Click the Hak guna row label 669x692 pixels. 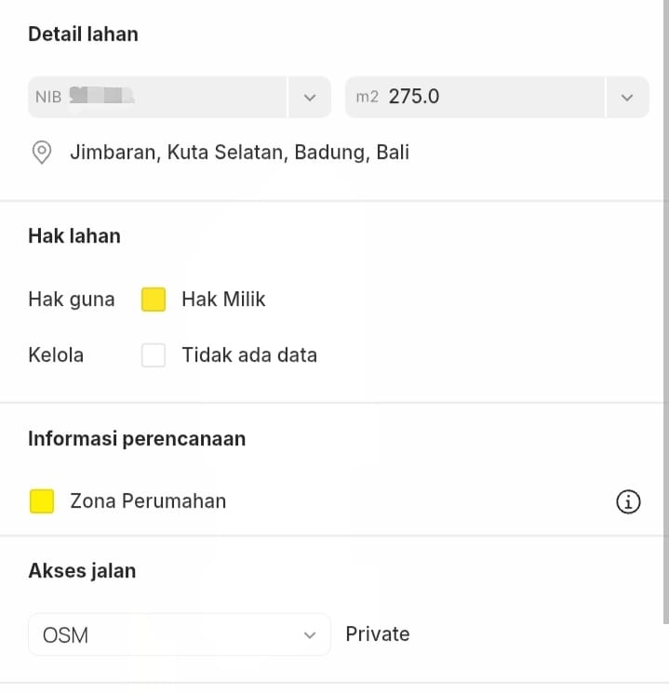click(x=72, y=299)
